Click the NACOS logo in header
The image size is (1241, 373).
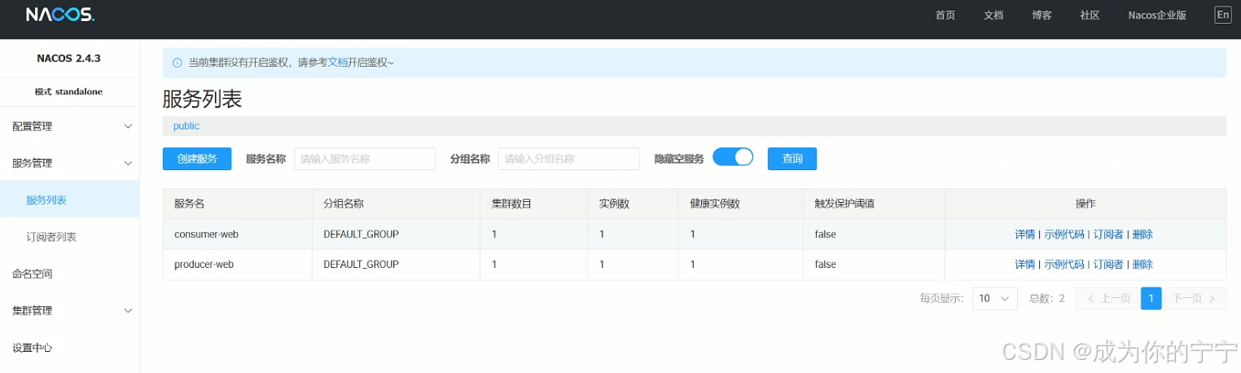60,15
